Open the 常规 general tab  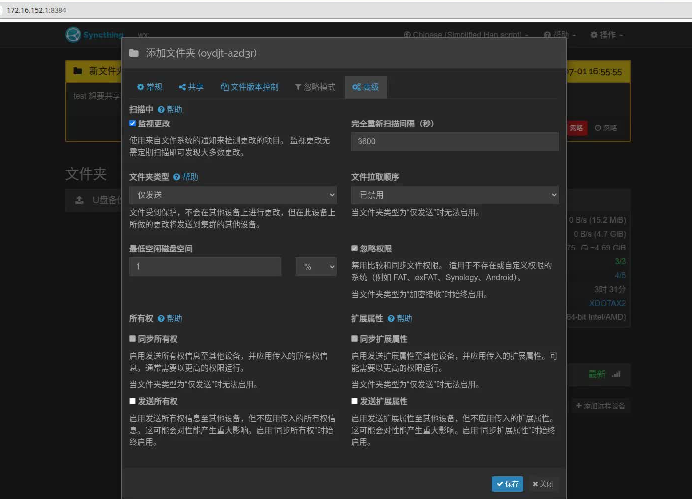pyautogui.click(x=150, y=87)
